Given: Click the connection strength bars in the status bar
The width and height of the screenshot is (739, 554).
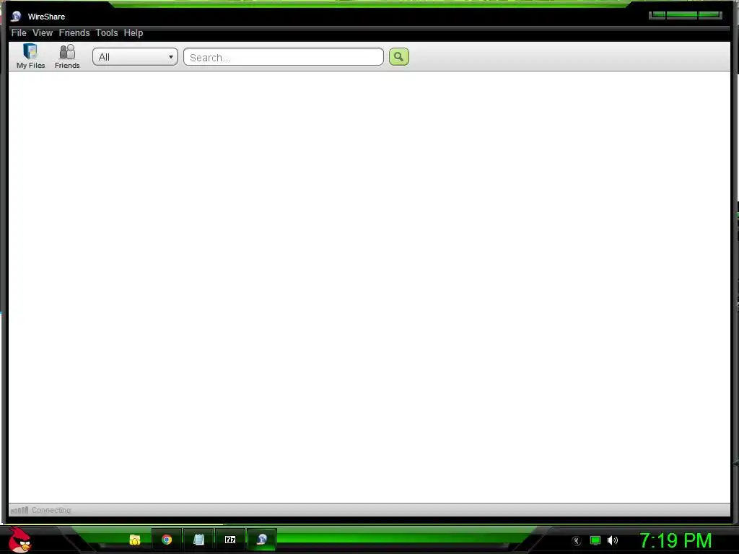Looking at the screenshot, I should point(19,510).
